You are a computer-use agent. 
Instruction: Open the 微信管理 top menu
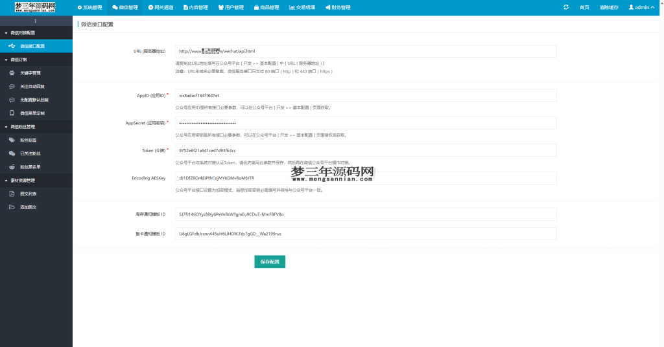coord(125,8)
